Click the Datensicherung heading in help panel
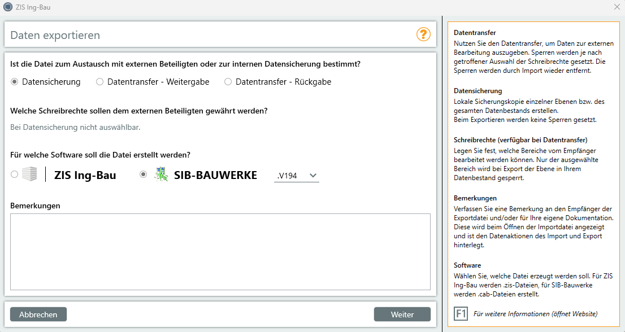The image size is (625, 332). click(478, 91)
